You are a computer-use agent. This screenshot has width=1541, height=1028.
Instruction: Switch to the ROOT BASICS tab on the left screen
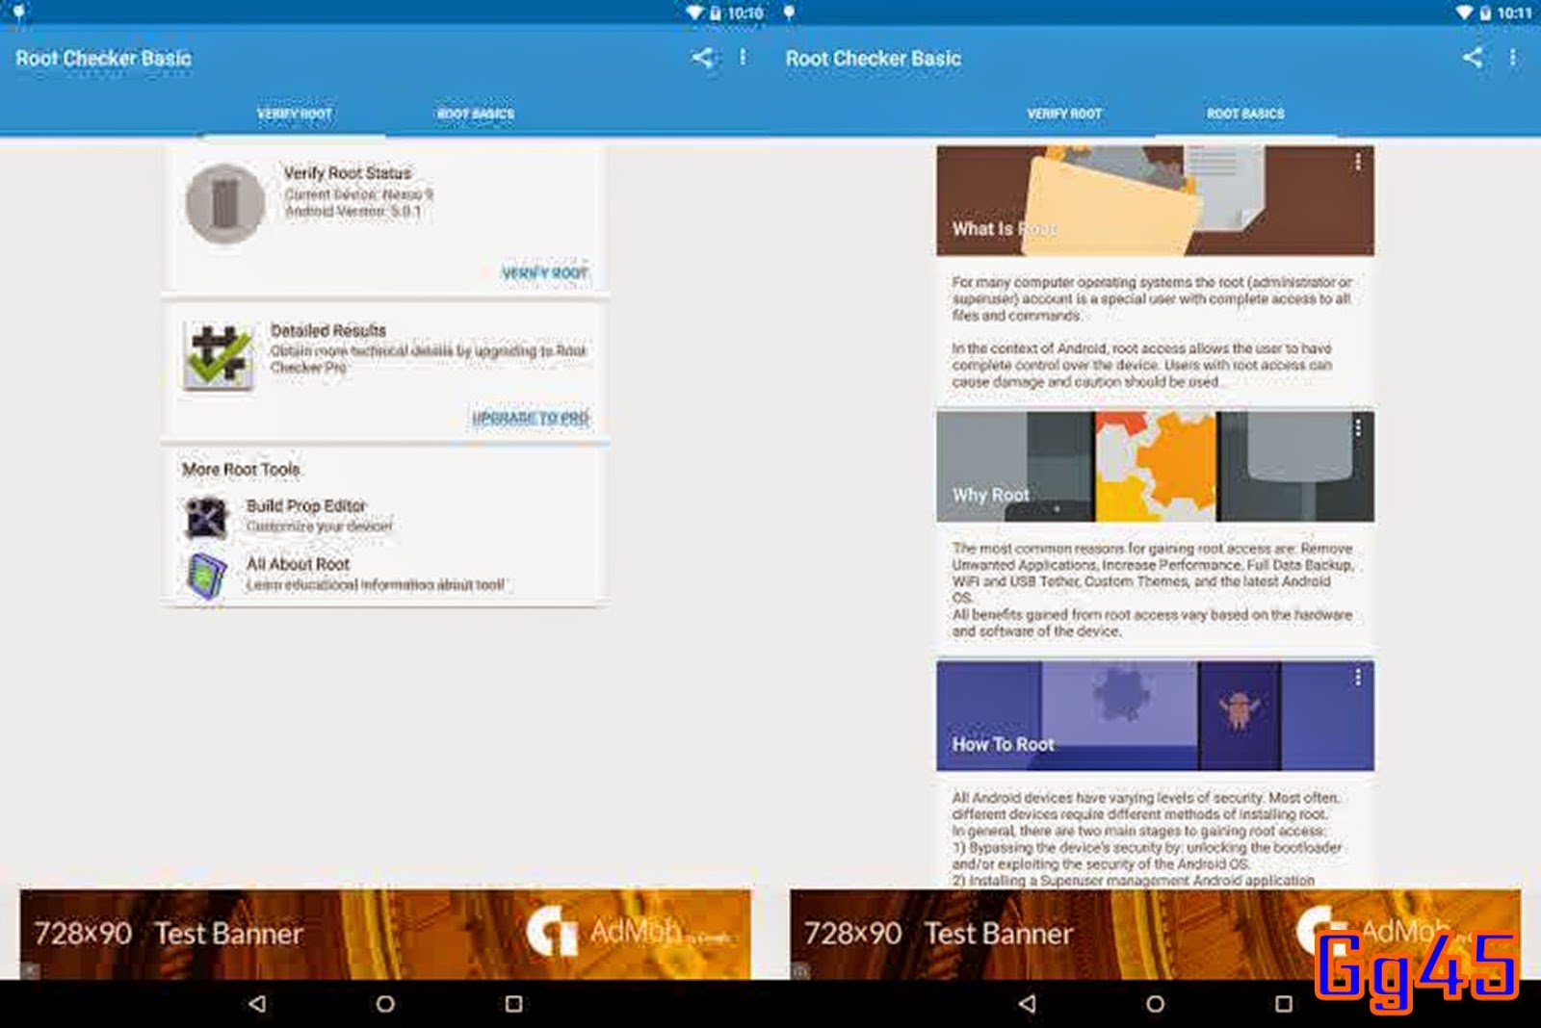pyautogui.click(x=476, y=114)
